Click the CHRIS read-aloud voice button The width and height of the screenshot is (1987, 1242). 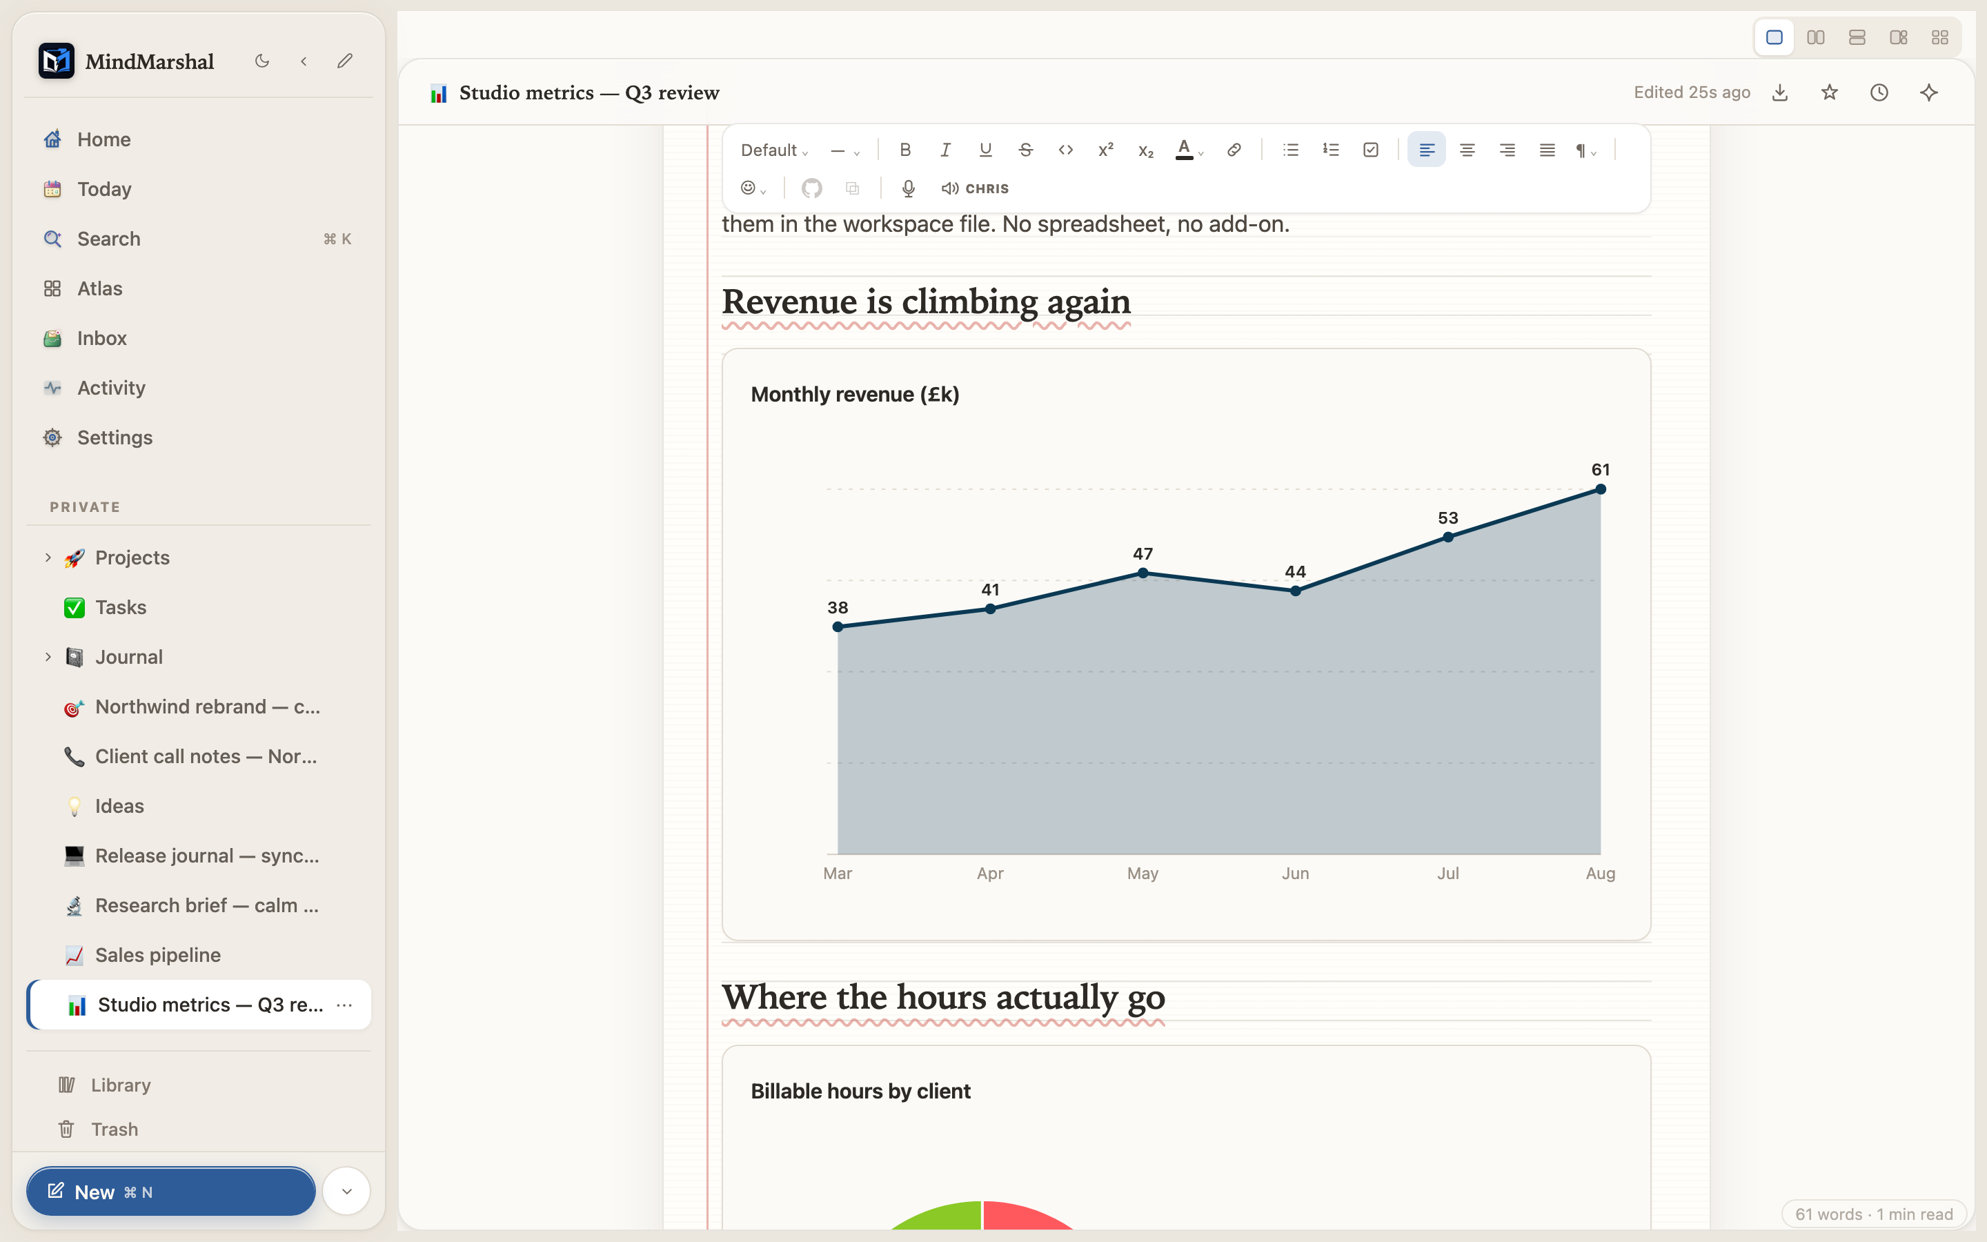point(976,189)
